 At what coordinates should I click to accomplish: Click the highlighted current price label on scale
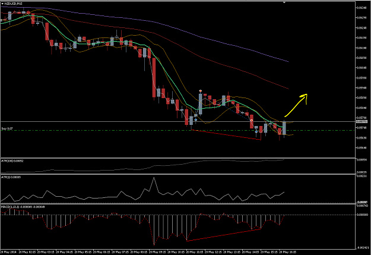[x=362, y=122]
